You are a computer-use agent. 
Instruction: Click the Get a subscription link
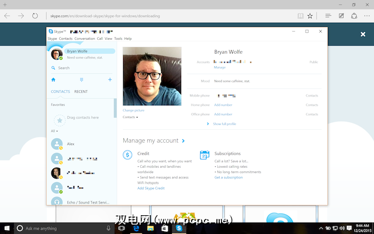[x=228, y=177]
